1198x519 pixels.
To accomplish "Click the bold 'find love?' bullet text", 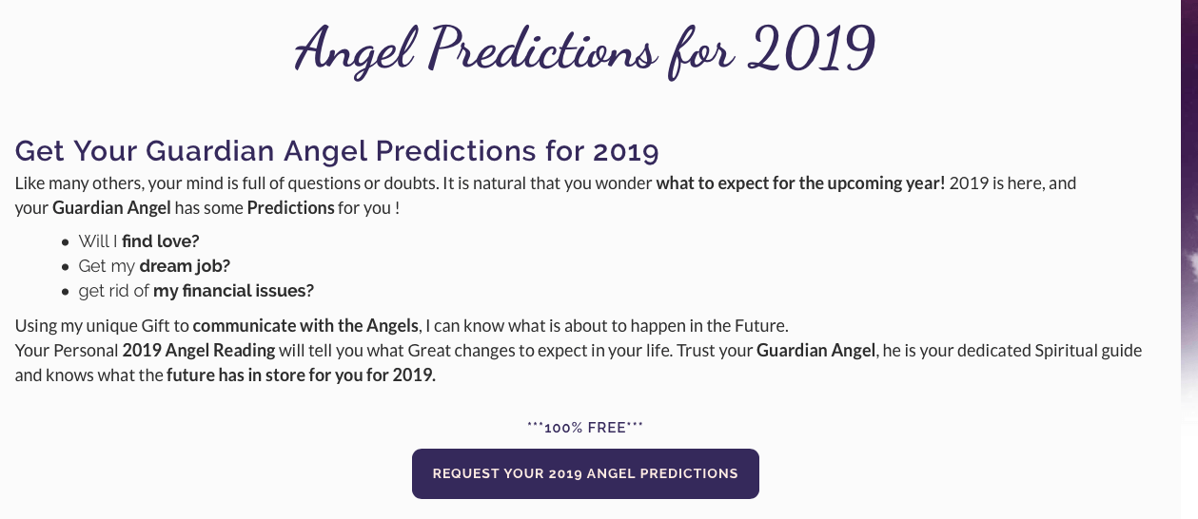I will tap(161, 241).
